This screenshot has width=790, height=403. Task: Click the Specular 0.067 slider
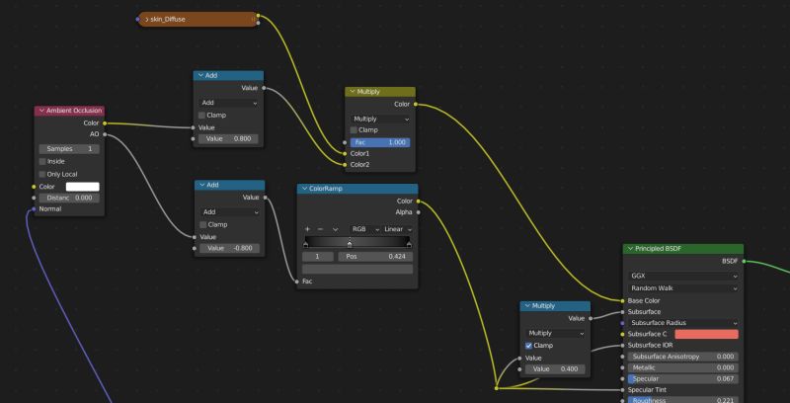(x=683, y=379)
